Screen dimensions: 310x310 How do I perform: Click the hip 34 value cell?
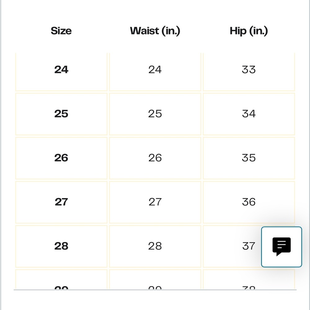(x=249, y=114)
